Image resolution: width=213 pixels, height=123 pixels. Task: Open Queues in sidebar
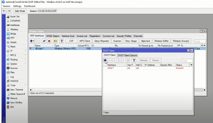tap(14, 68)
